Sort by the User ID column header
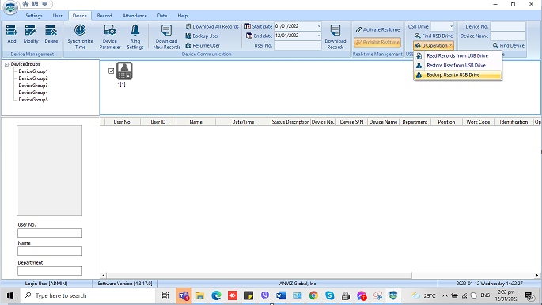 pos(158,122)
